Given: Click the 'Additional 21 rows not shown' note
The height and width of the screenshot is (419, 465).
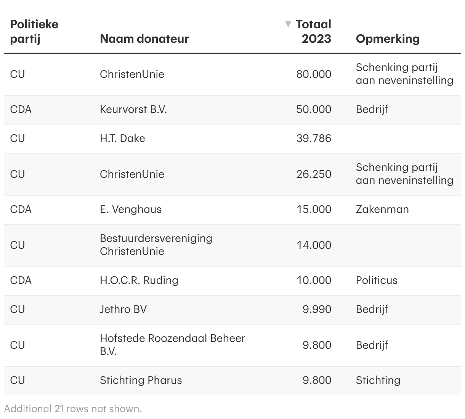Looking at the screenshot, I should pyautogui.click(x=73, y=409).
